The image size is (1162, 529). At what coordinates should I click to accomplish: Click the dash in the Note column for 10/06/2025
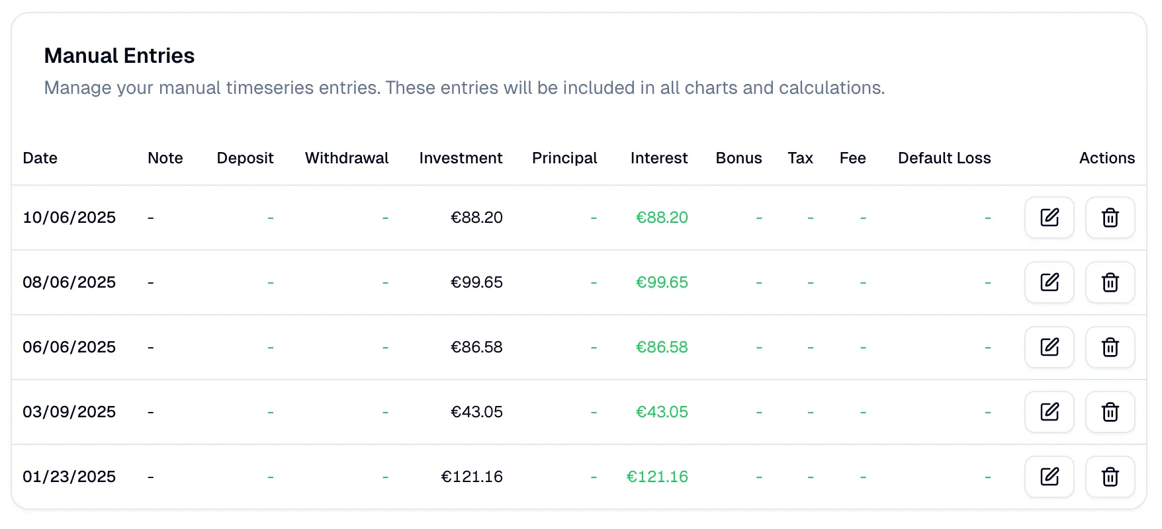pos(150,218)
